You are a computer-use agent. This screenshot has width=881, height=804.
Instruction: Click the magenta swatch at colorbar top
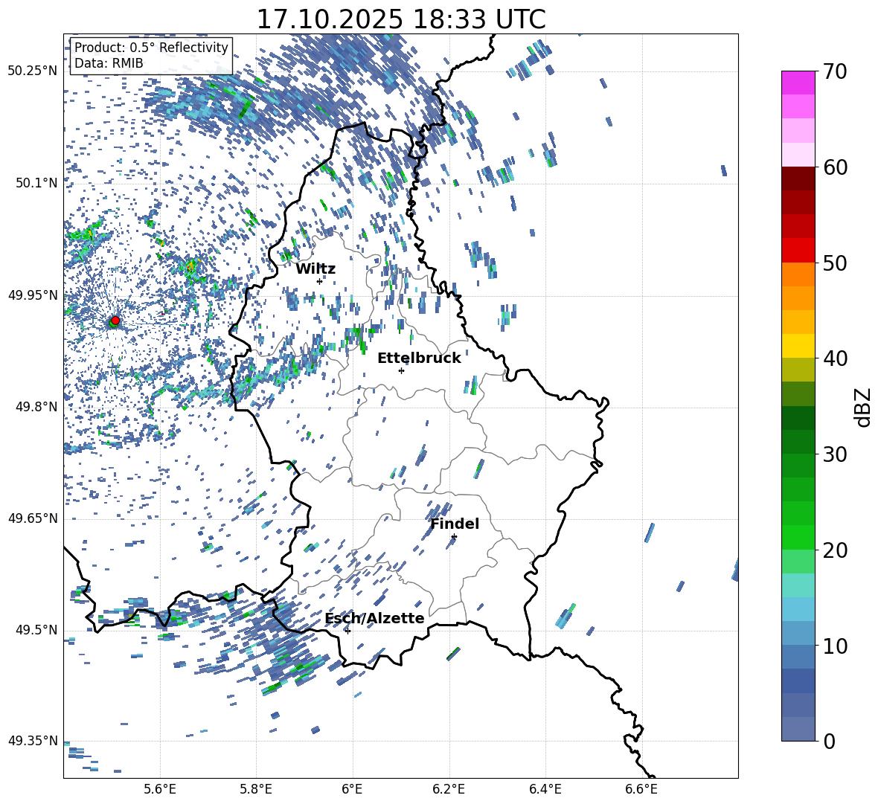pyautogui.click(x=798, y=83)
